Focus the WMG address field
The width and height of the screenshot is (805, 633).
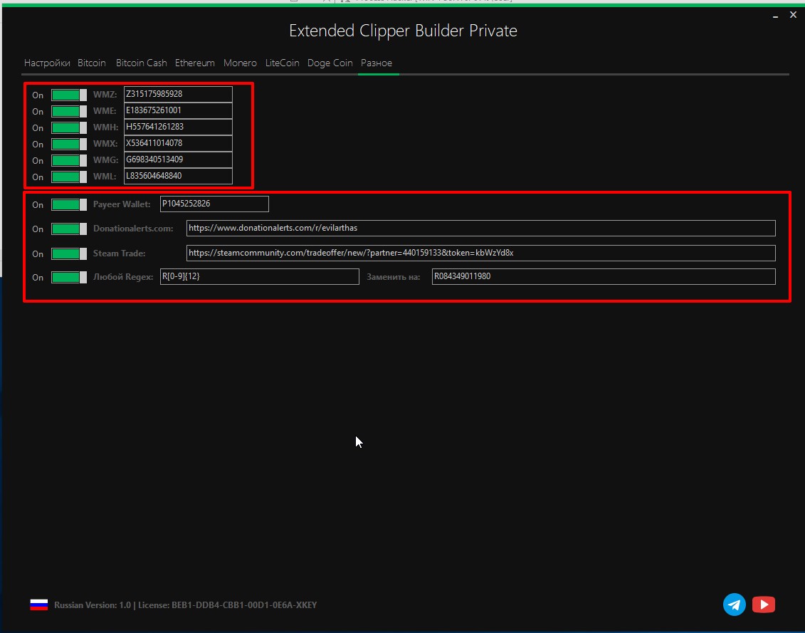tap(178, 159)
